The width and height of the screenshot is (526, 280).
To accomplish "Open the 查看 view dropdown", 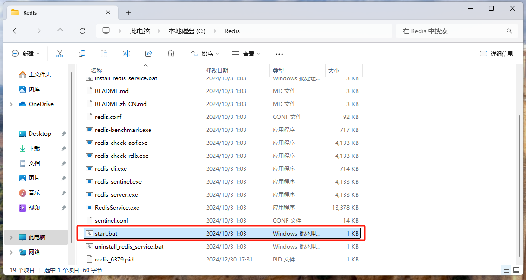I will tap(246, 54).
